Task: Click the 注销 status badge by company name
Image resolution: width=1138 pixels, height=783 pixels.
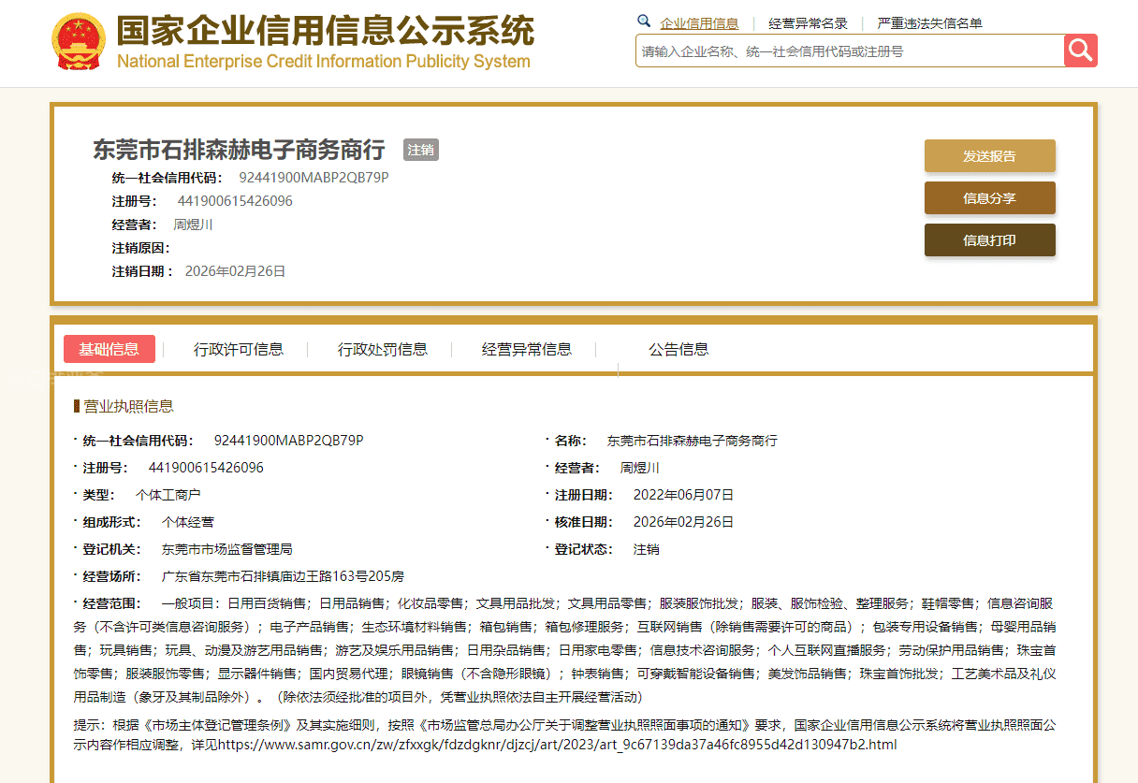Action: point(420,150)
